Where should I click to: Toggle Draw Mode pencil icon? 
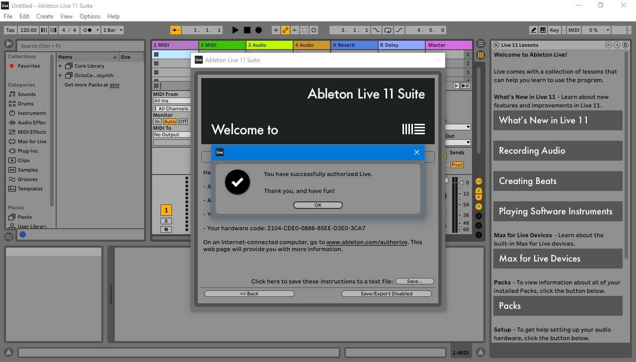533,30
